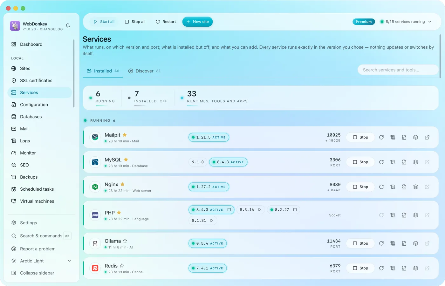445x286 pixels.
Task: Click the layers icon in MySQL row
Action: [x=415, y=162]
